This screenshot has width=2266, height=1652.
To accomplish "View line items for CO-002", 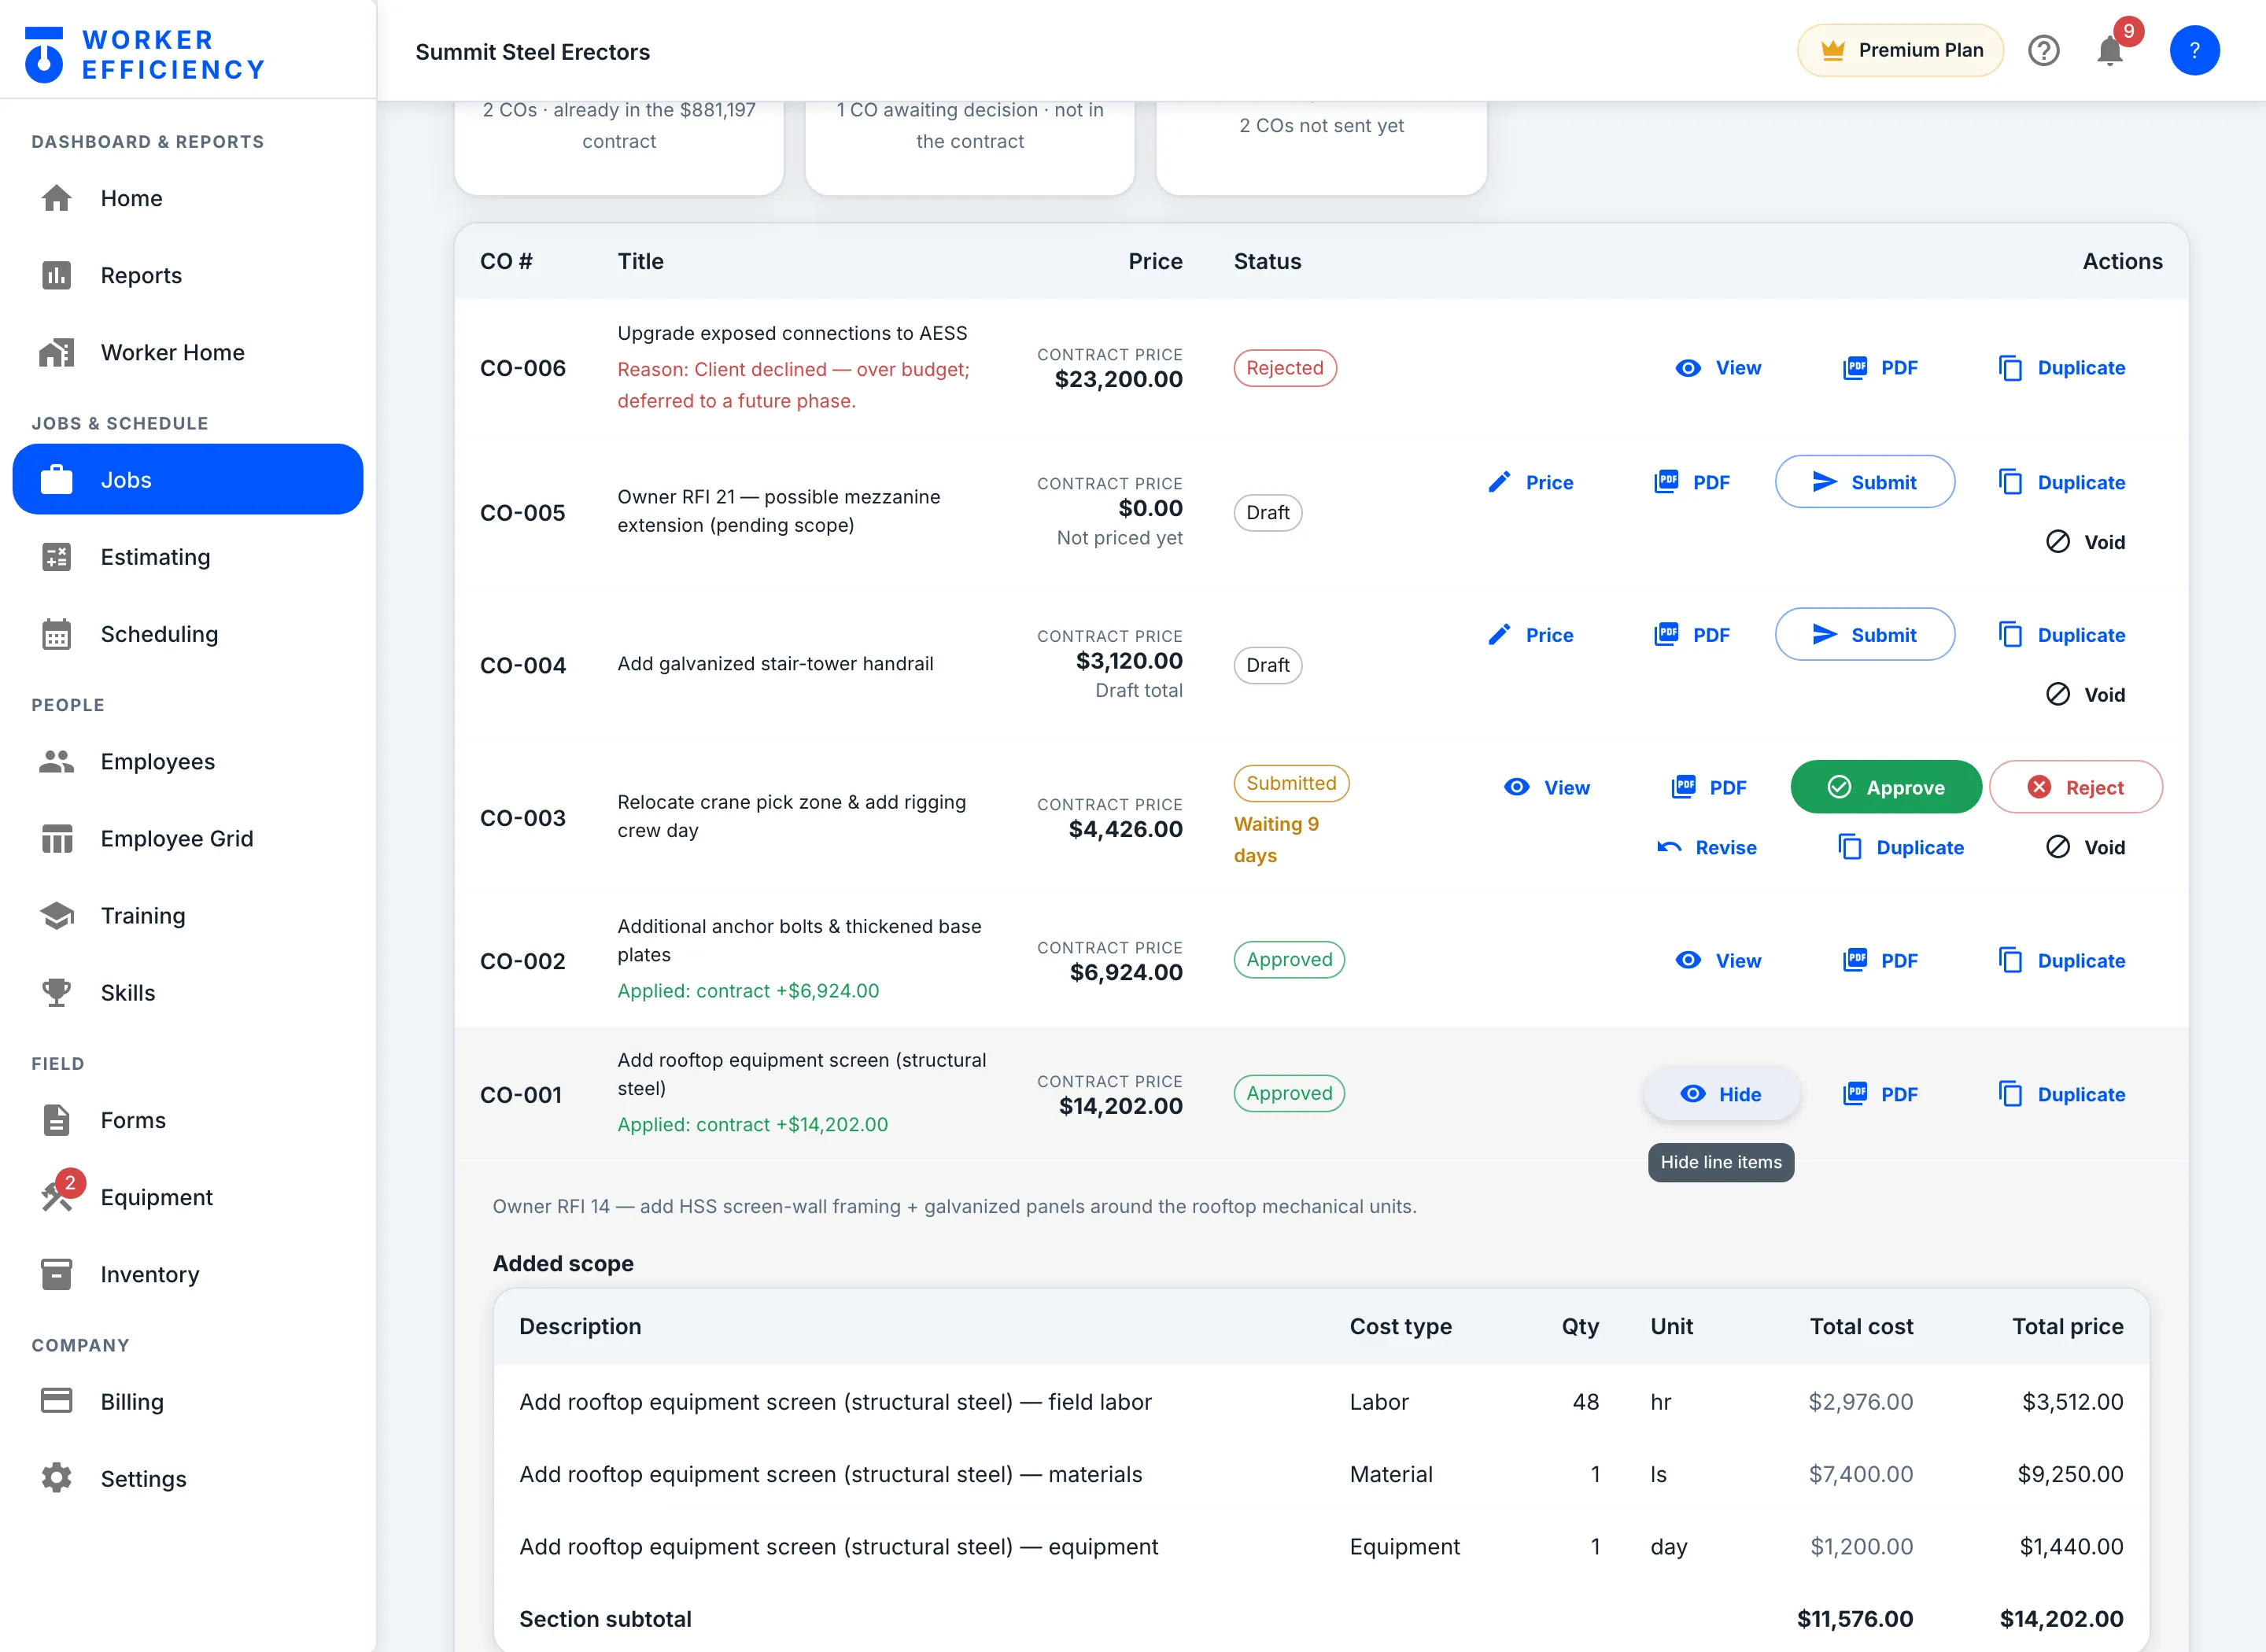I will [x=1719, y=961].
